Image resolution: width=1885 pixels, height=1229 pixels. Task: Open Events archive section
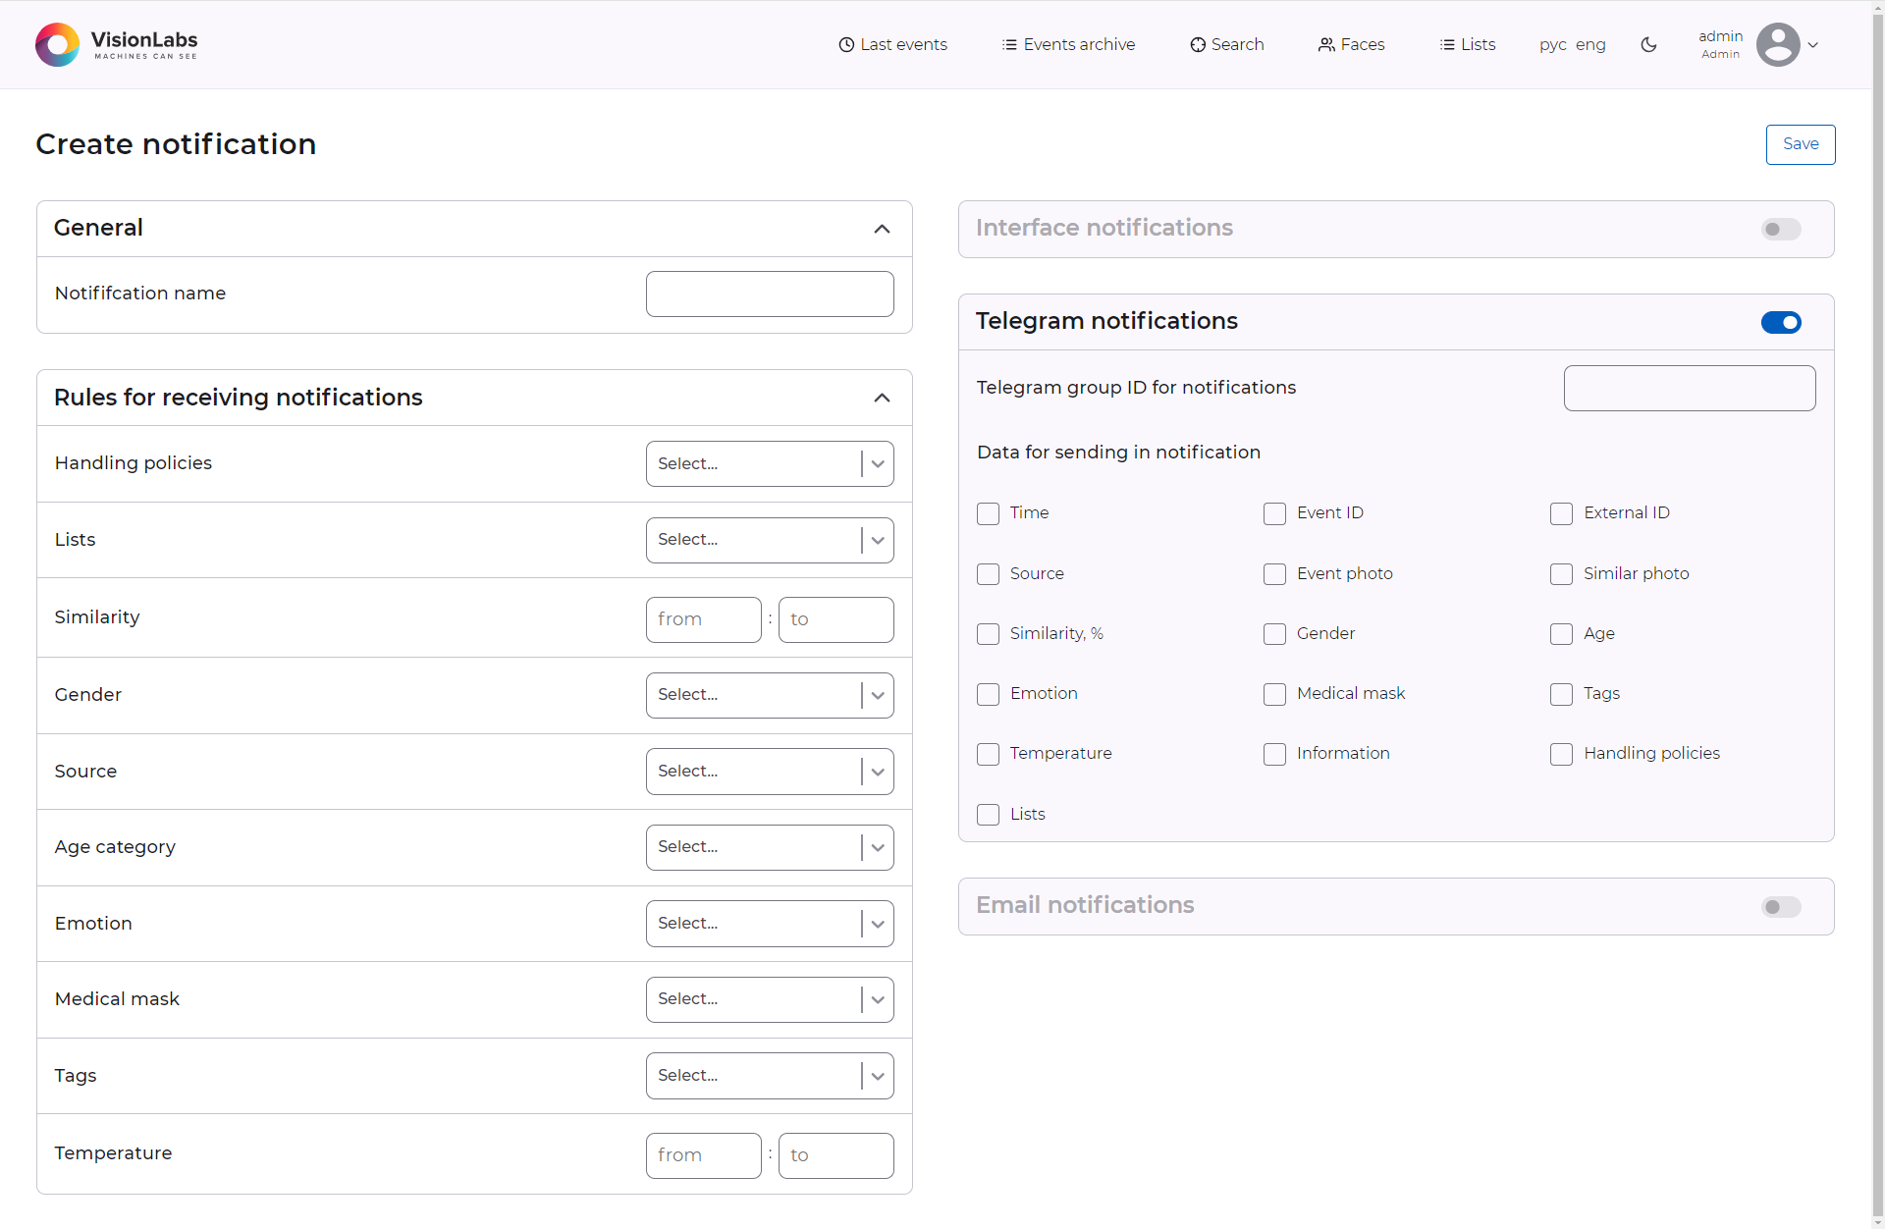point(1080,45)
